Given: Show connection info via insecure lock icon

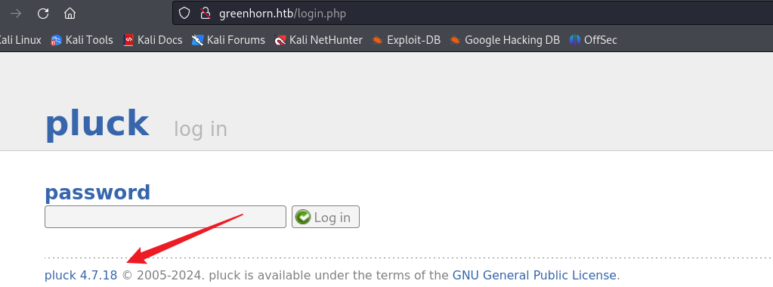Looking at the screenshot, I should tap(206, 14).
